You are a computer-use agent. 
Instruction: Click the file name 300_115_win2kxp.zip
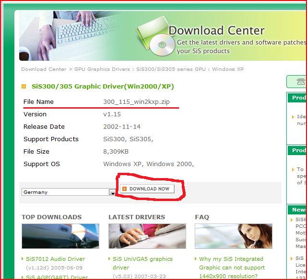coord(136,102)
